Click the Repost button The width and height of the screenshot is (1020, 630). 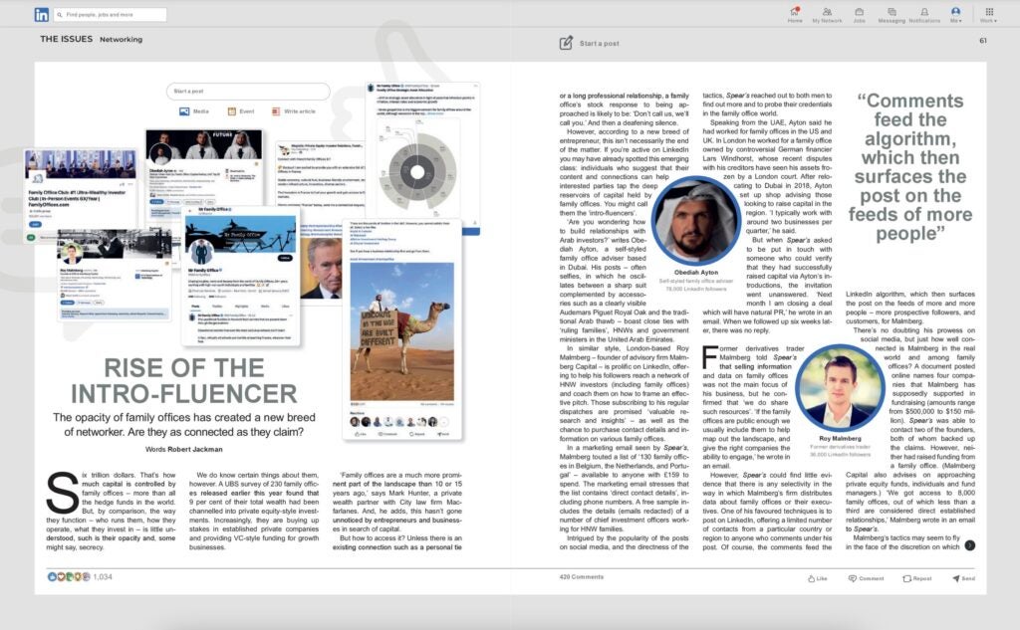point(916,578)
